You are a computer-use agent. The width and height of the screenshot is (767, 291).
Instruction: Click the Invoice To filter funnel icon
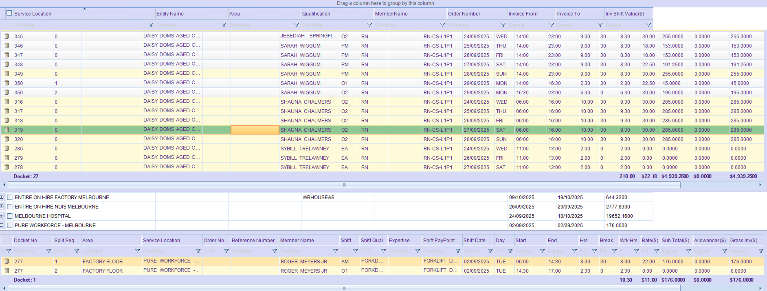point(600,25)
